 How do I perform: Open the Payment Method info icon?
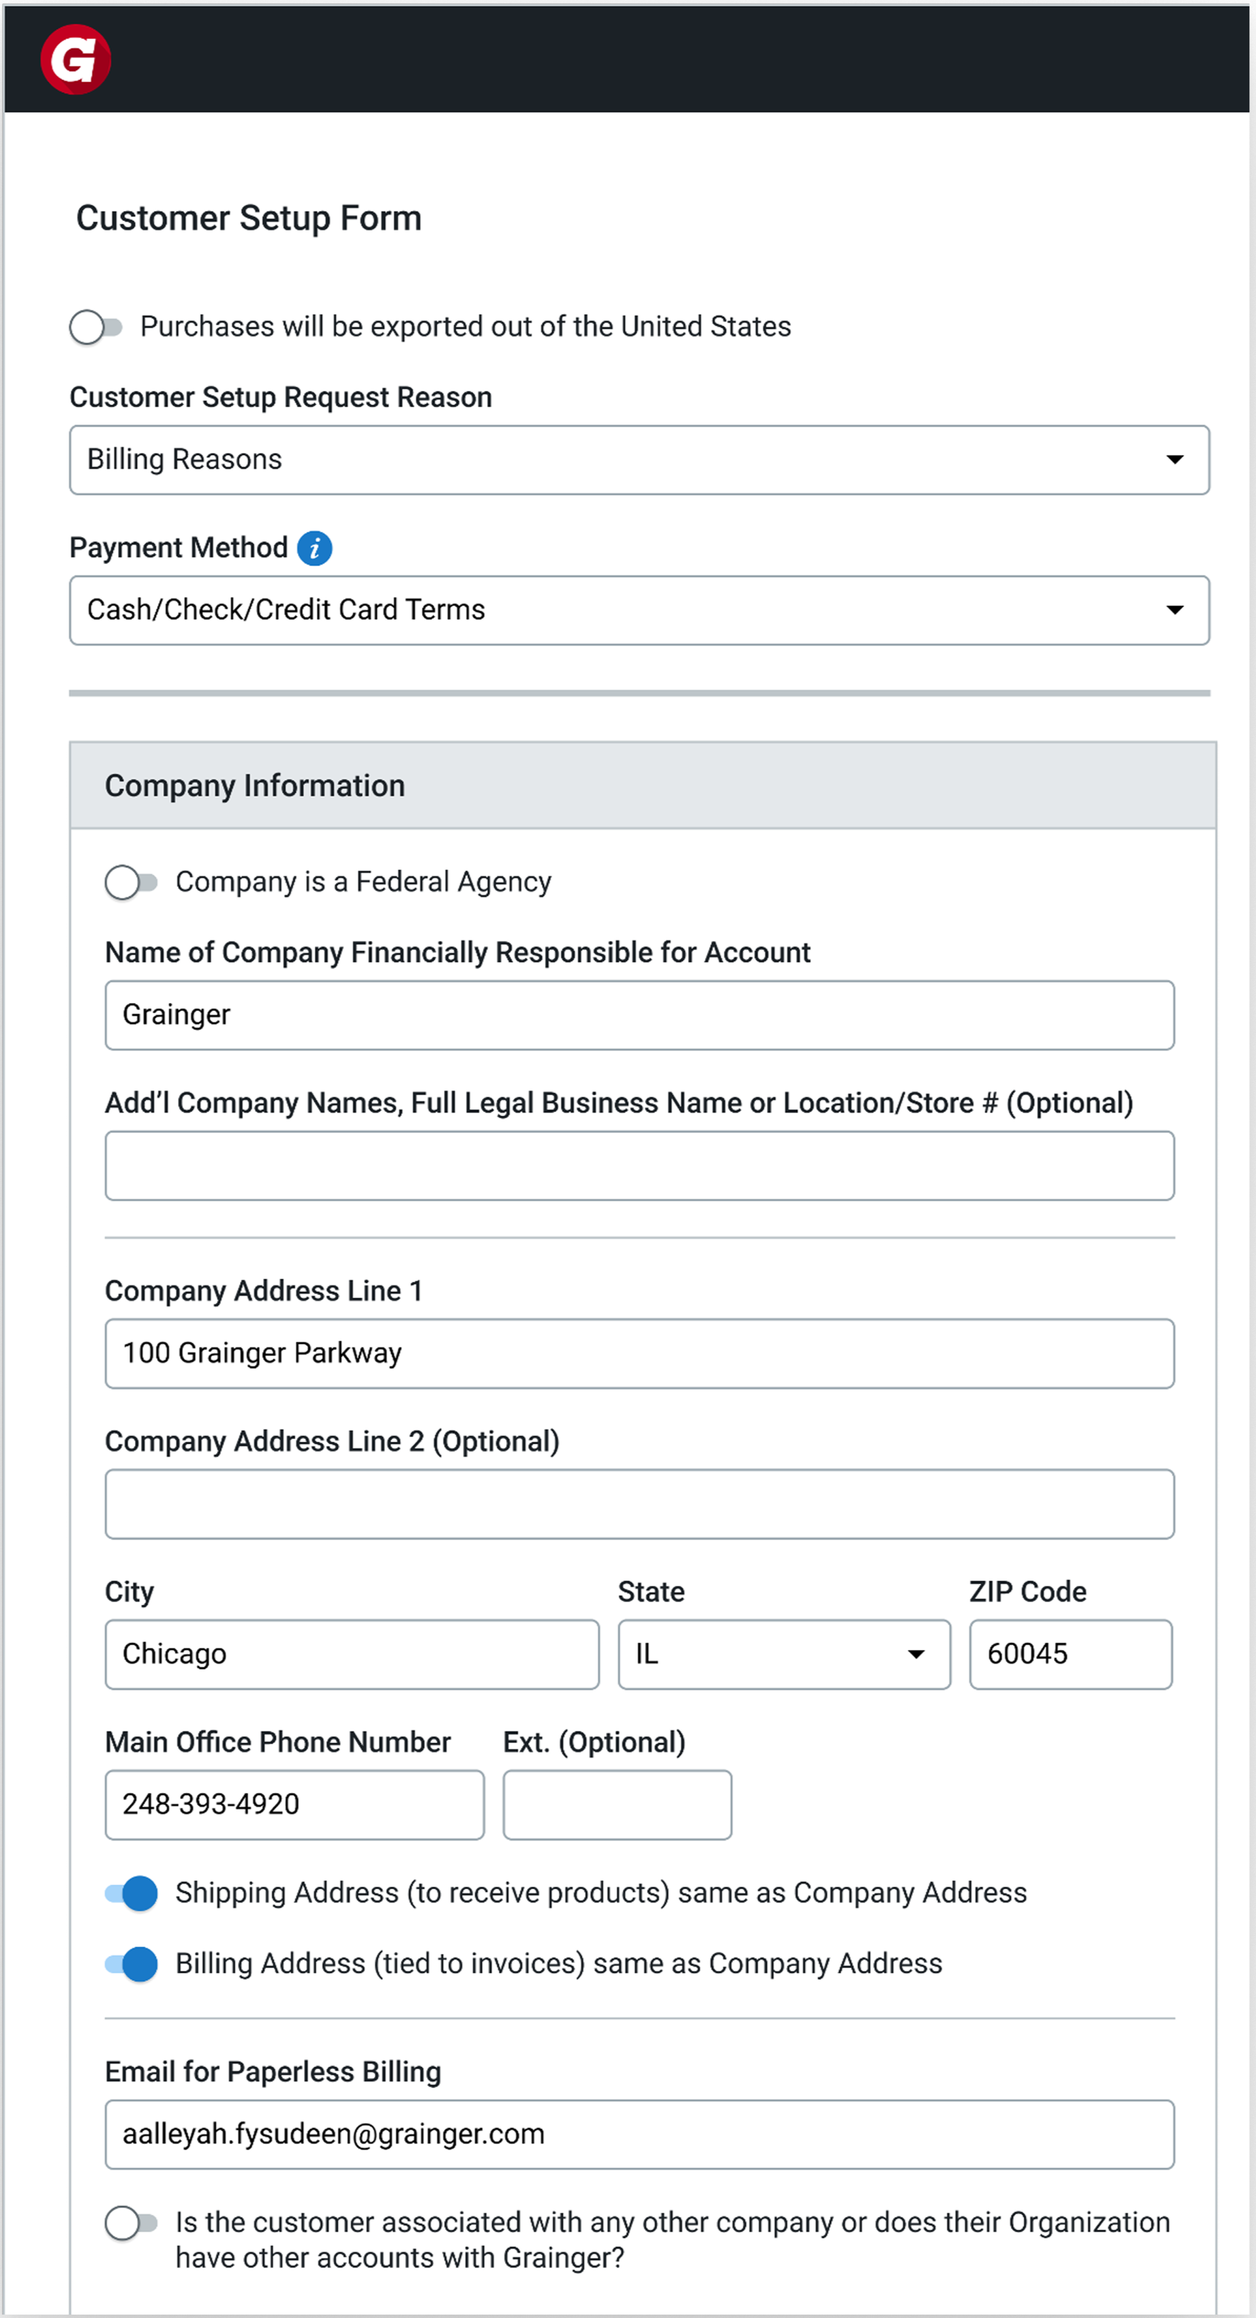(314, 548)
